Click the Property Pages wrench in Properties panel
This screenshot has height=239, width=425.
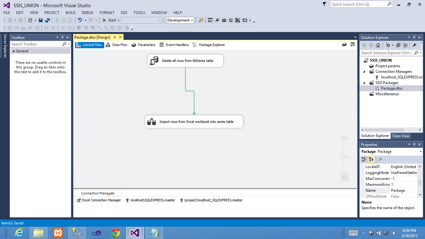pos(380,159)
